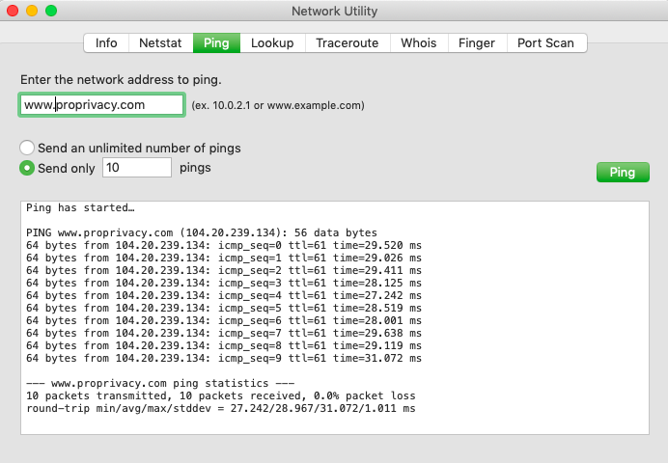
Task: Click the 'Ping has started…' output line
Action: [80, 207]
